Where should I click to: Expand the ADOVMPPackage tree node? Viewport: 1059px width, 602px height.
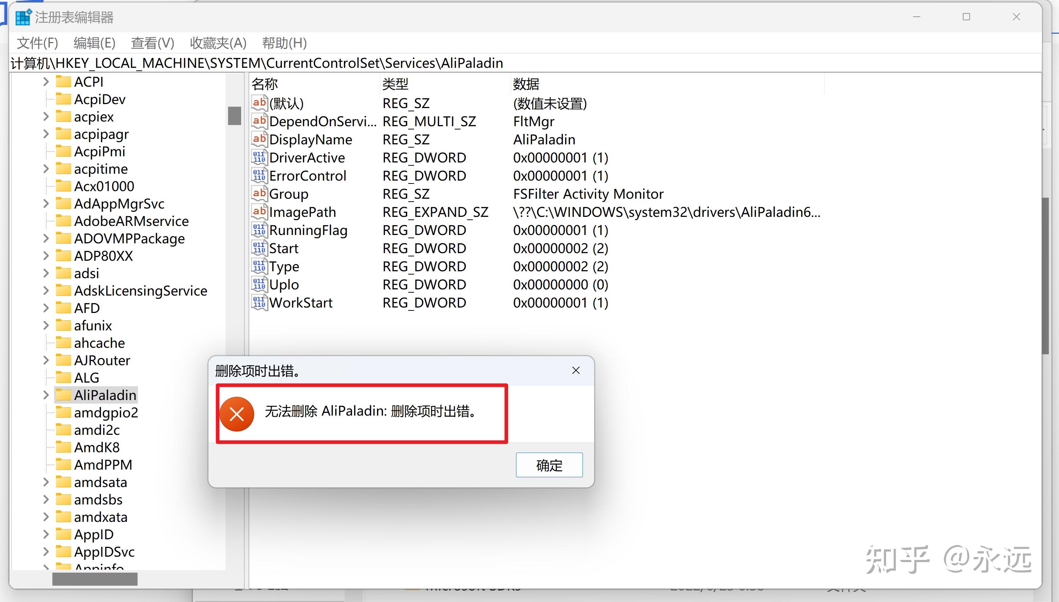pos(46,238)
